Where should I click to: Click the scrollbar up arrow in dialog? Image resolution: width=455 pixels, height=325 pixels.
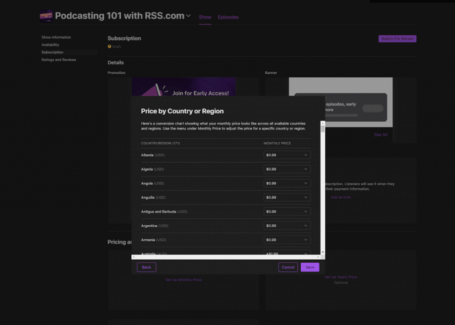point(323,124)
